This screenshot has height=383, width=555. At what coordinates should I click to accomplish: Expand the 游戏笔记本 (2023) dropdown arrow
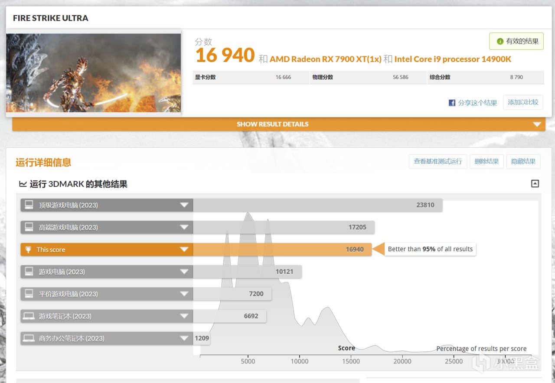184,316
